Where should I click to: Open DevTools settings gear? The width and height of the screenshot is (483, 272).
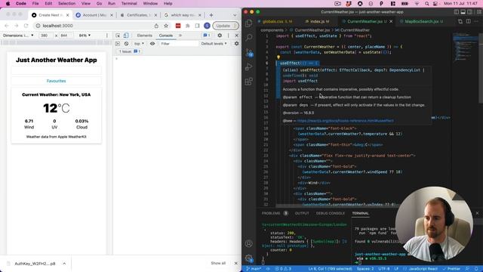point(220,36)
